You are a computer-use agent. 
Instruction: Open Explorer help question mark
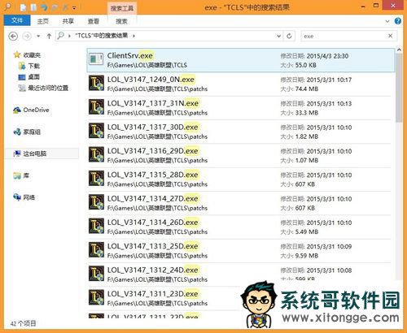tap(398, 21)
